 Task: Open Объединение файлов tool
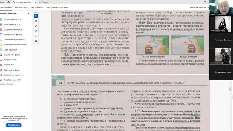point(13,35)
